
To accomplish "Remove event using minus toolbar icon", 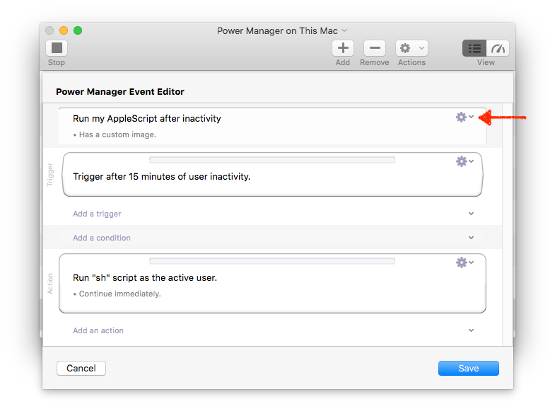I will click(x=375, y=48).
